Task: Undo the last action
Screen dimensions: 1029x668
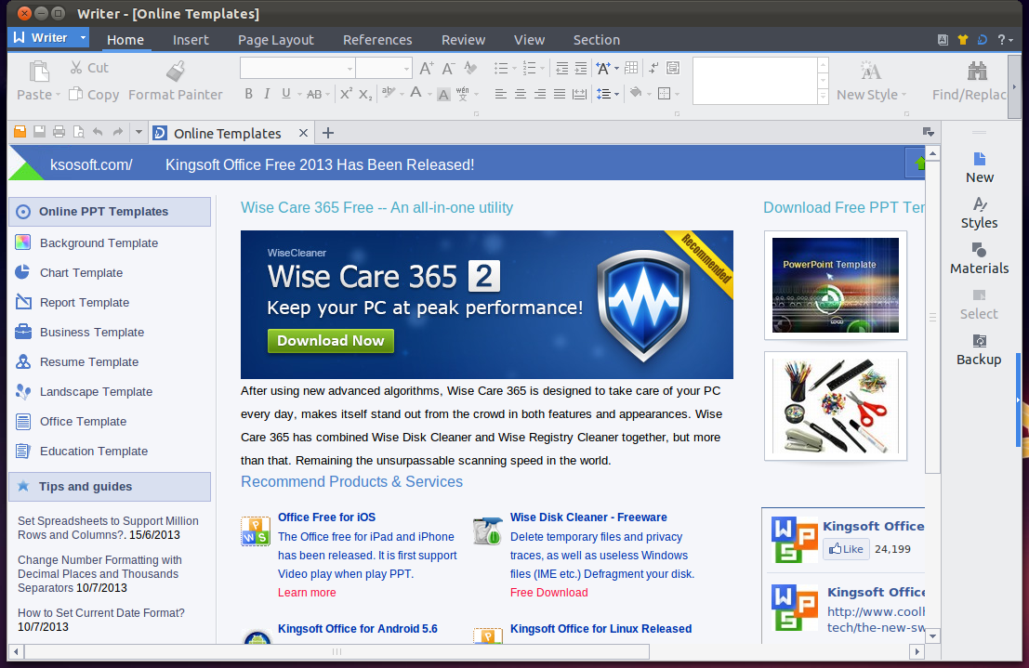Action: pyautogui.click(x=98, y=132)
